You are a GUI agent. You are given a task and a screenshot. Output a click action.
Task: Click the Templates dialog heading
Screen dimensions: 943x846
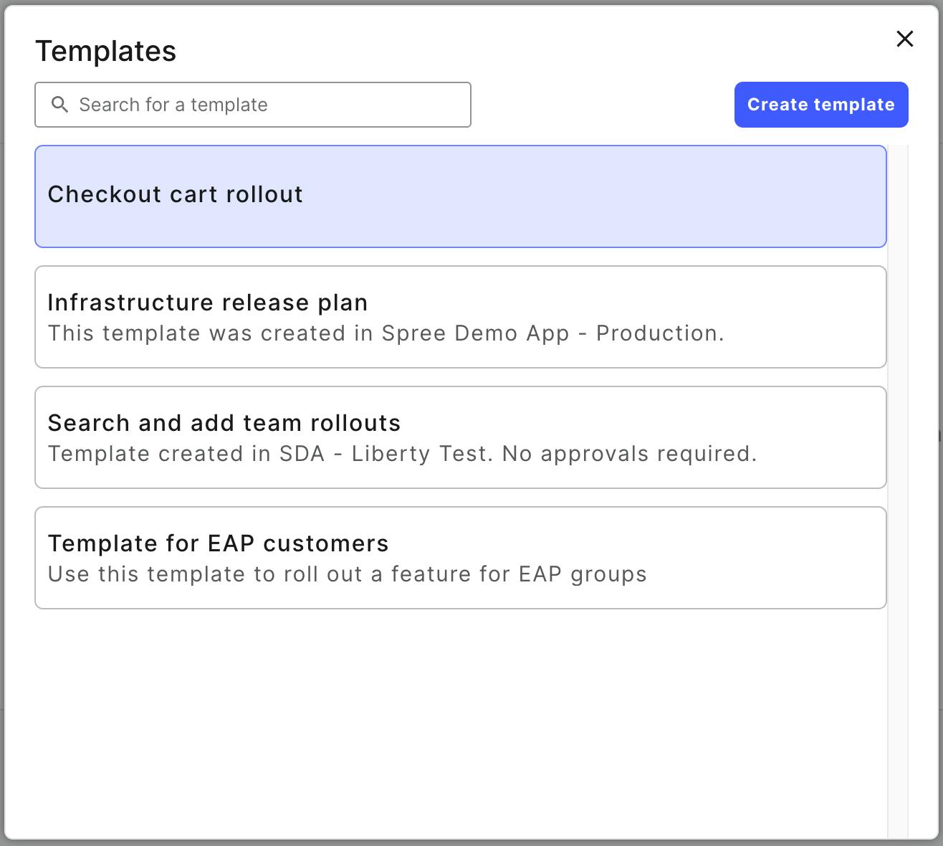coord(105,51)
